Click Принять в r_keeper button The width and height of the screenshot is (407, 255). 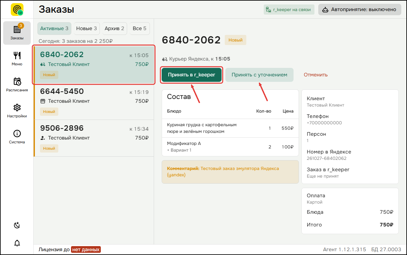(191, 75)
